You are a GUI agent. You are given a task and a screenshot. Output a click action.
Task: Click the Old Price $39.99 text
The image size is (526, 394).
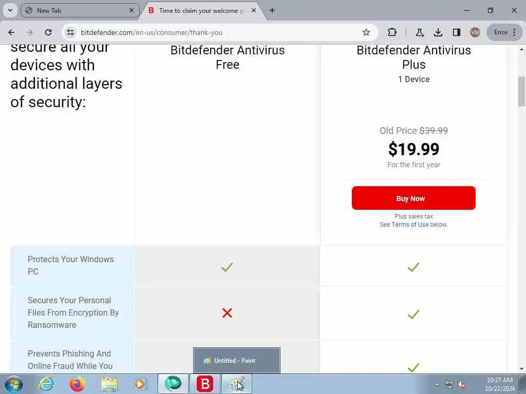pos(414,130)
